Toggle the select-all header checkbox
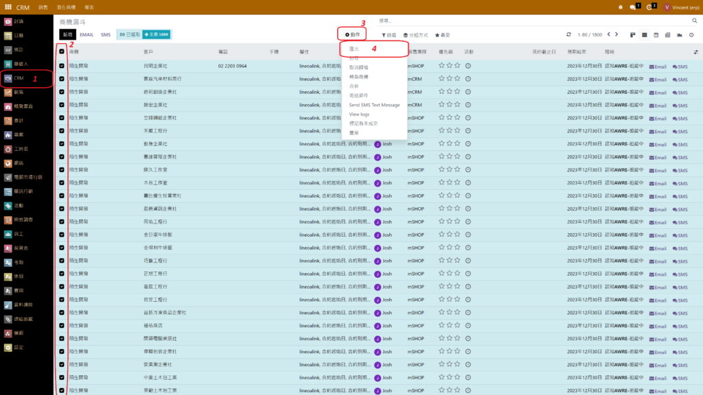This screenshot has width=703, height=395. click(62, 51)
